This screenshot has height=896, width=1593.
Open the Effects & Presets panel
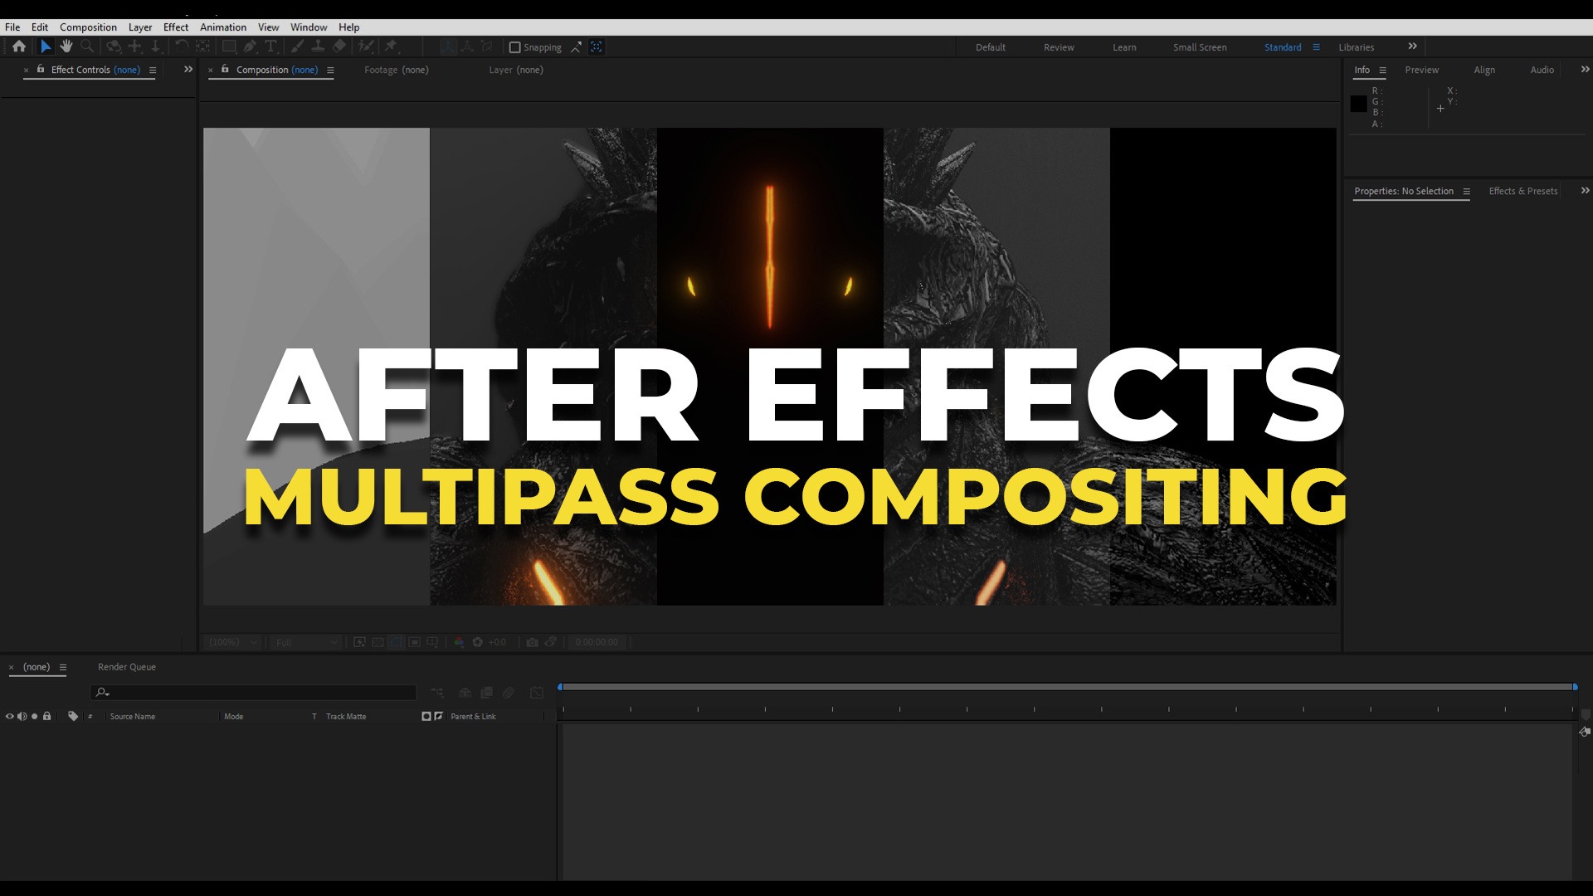(x=1522, y=192)
